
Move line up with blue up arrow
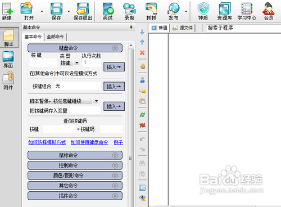[142, 42]
